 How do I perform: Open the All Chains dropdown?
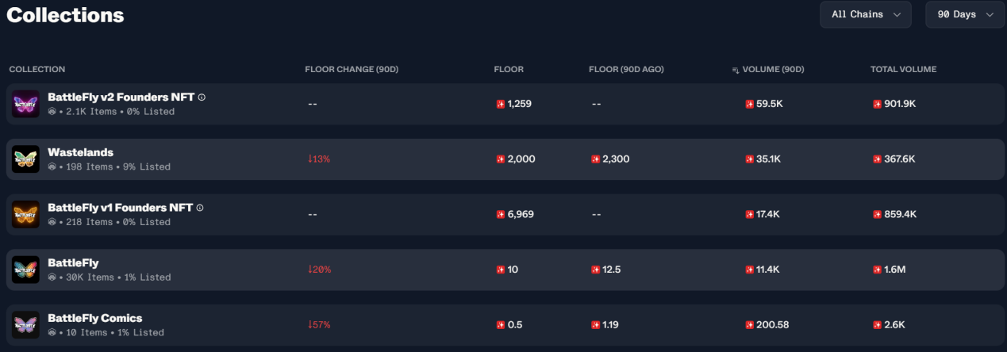866,14
